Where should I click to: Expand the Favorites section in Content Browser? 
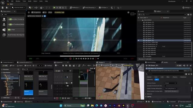(x=2, y=69)
